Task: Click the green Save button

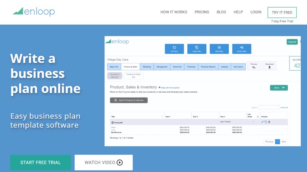Action: click(x=279, y=88)
